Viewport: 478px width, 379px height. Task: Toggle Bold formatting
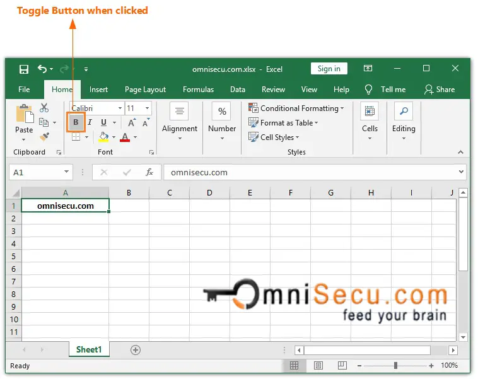pos(76,122)
